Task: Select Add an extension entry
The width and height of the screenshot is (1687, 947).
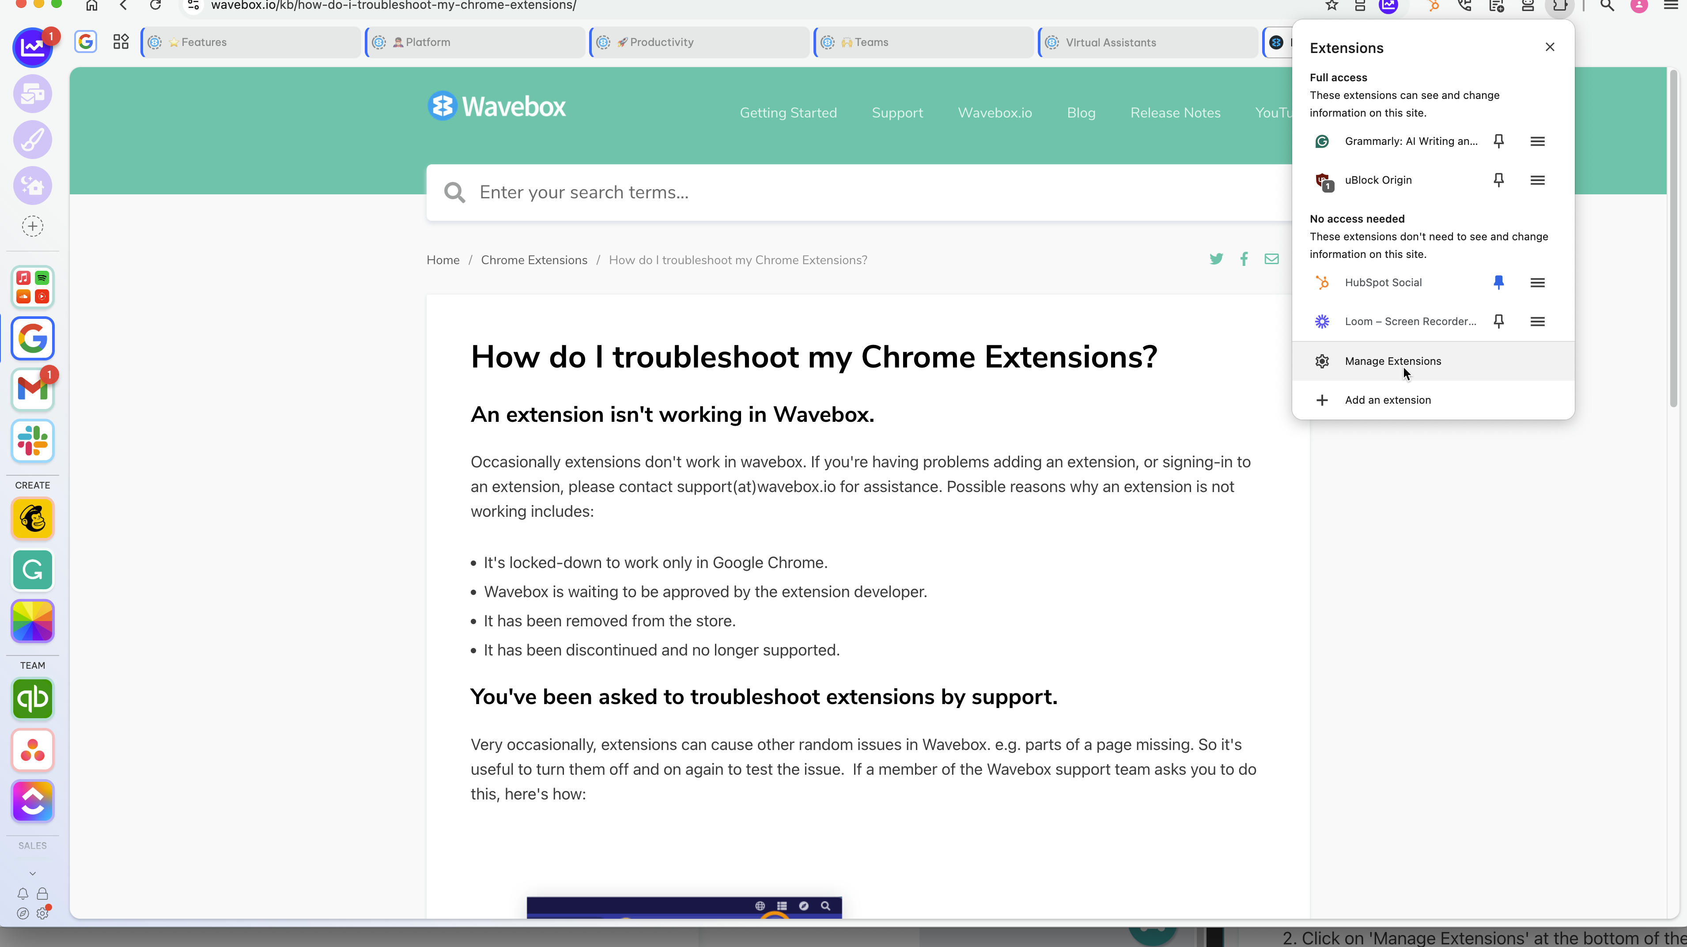Action: pos(1433,399)
